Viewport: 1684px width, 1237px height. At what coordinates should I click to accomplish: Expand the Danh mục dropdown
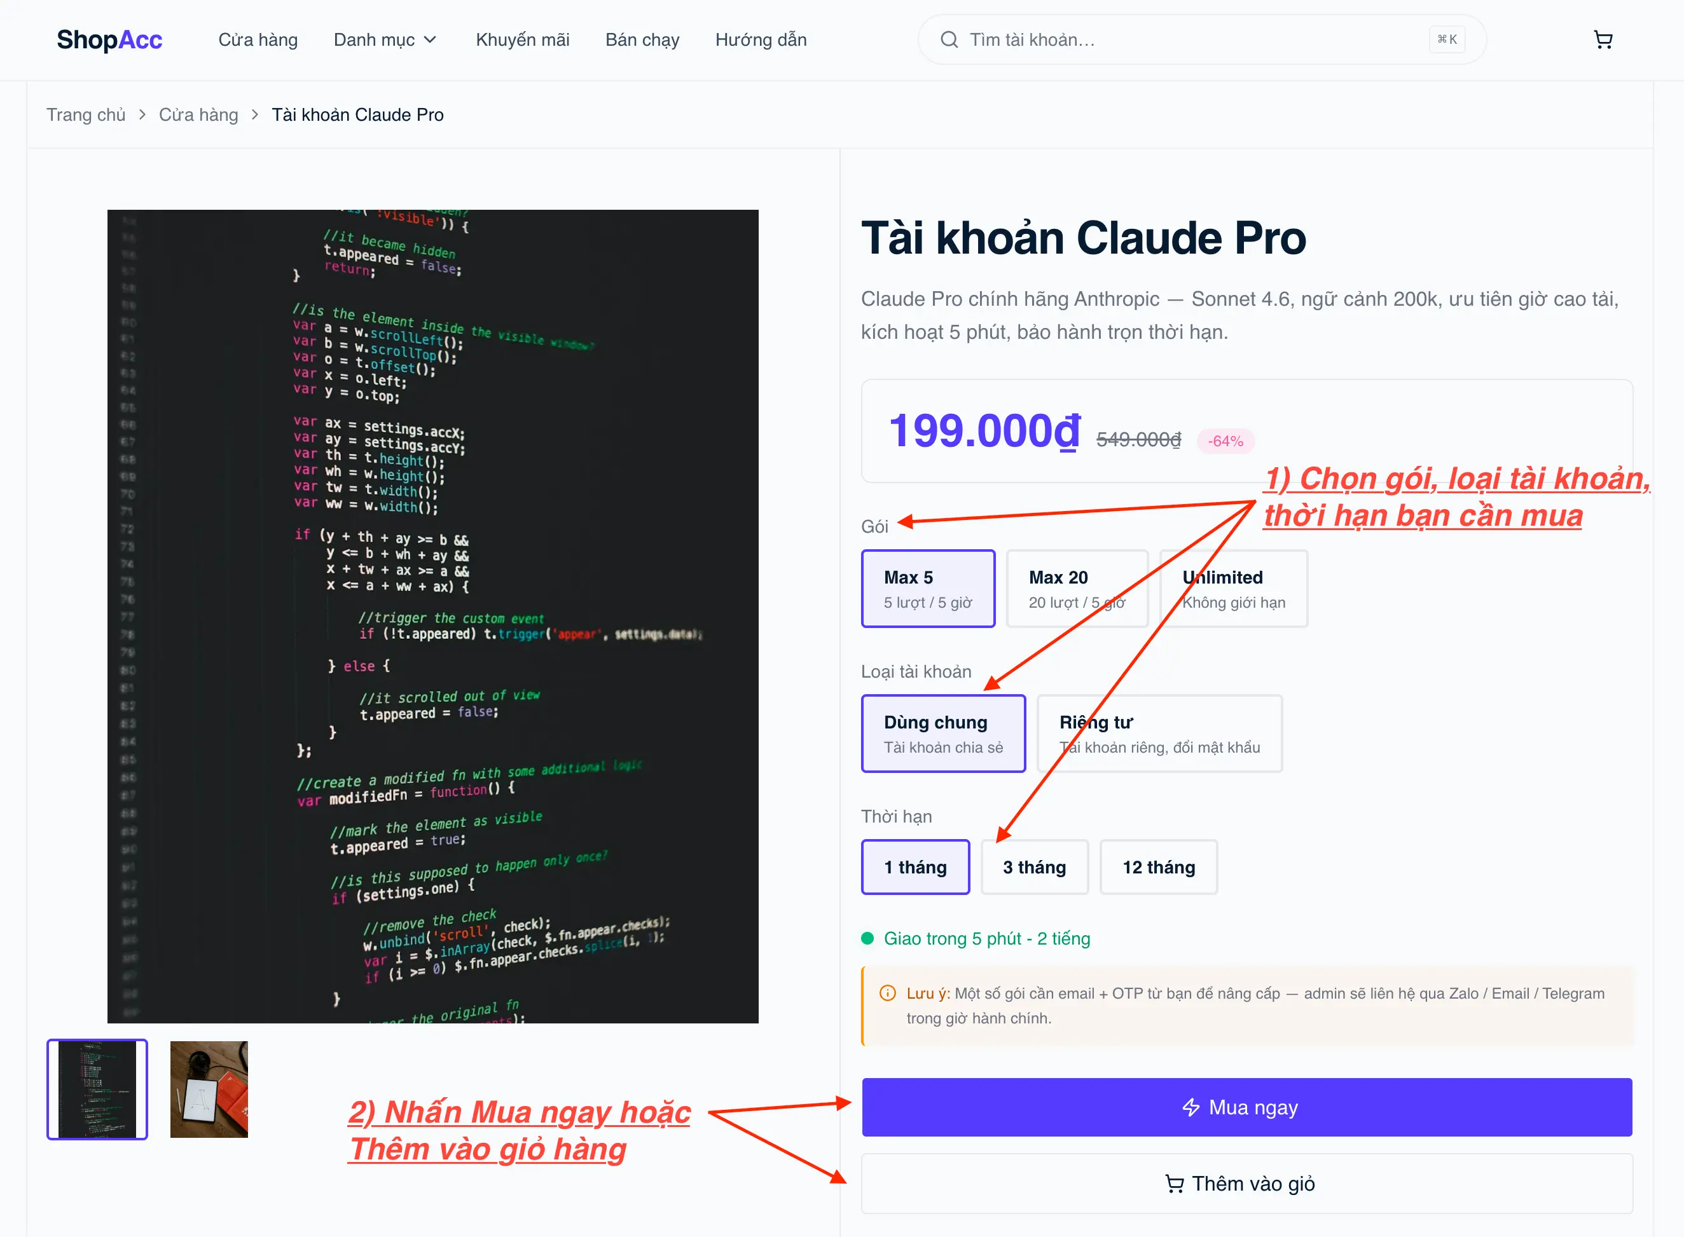385,39
